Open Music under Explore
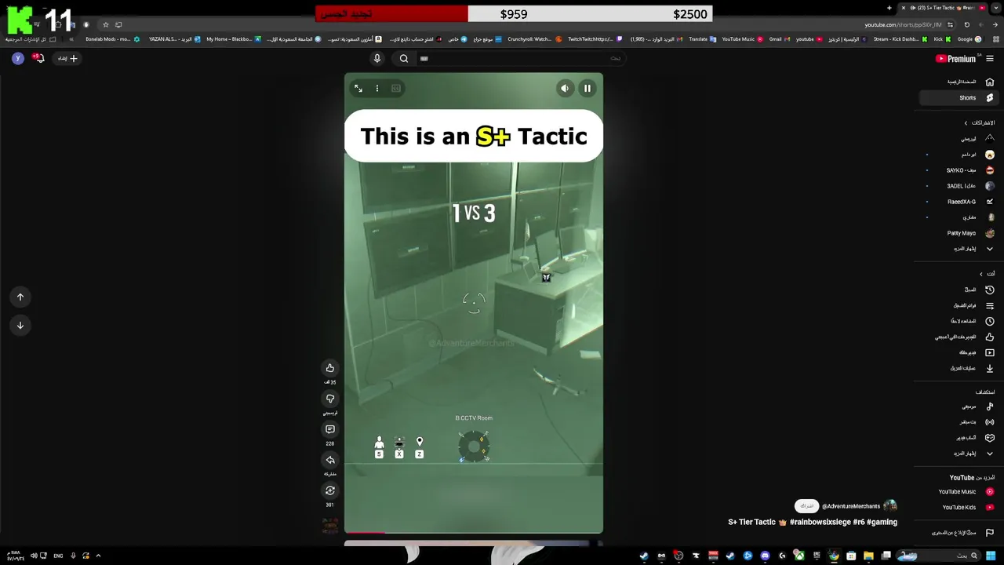 pyautogui.click(x=961, y=406)
